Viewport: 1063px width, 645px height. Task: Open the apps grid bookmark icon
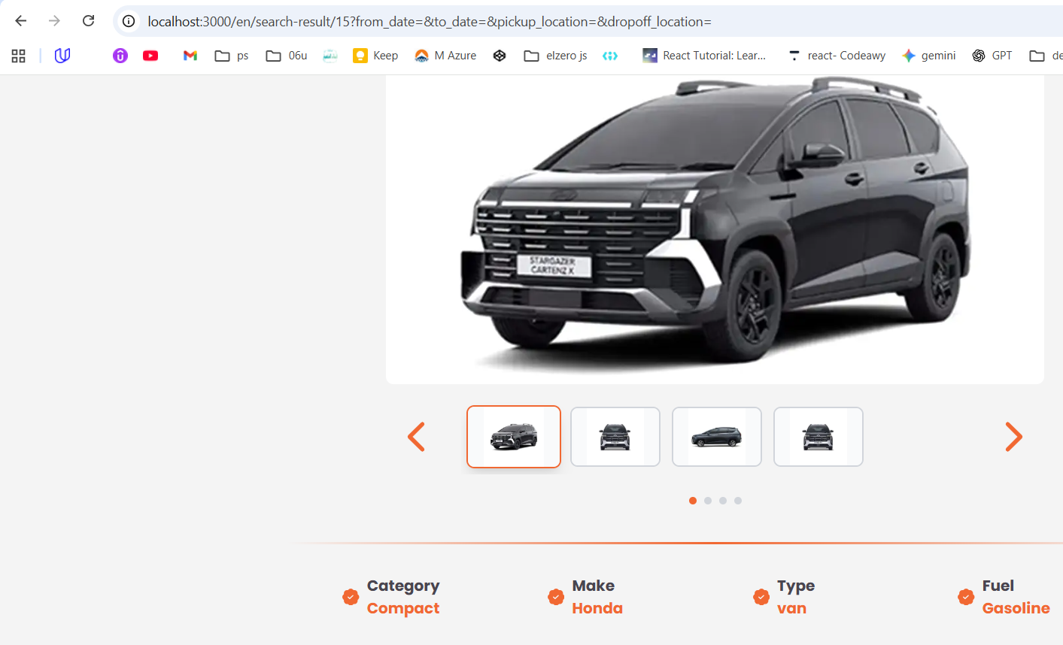pos(19,56)
